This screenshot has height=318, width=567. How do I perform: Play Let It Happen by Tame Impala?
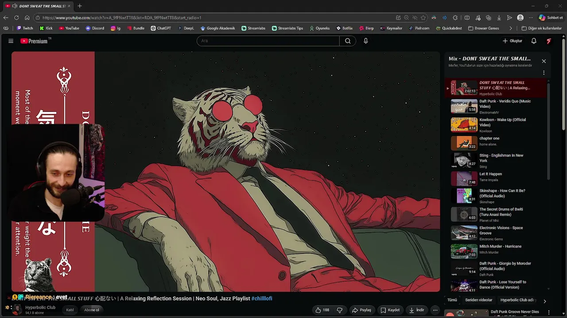click(496, 178)
